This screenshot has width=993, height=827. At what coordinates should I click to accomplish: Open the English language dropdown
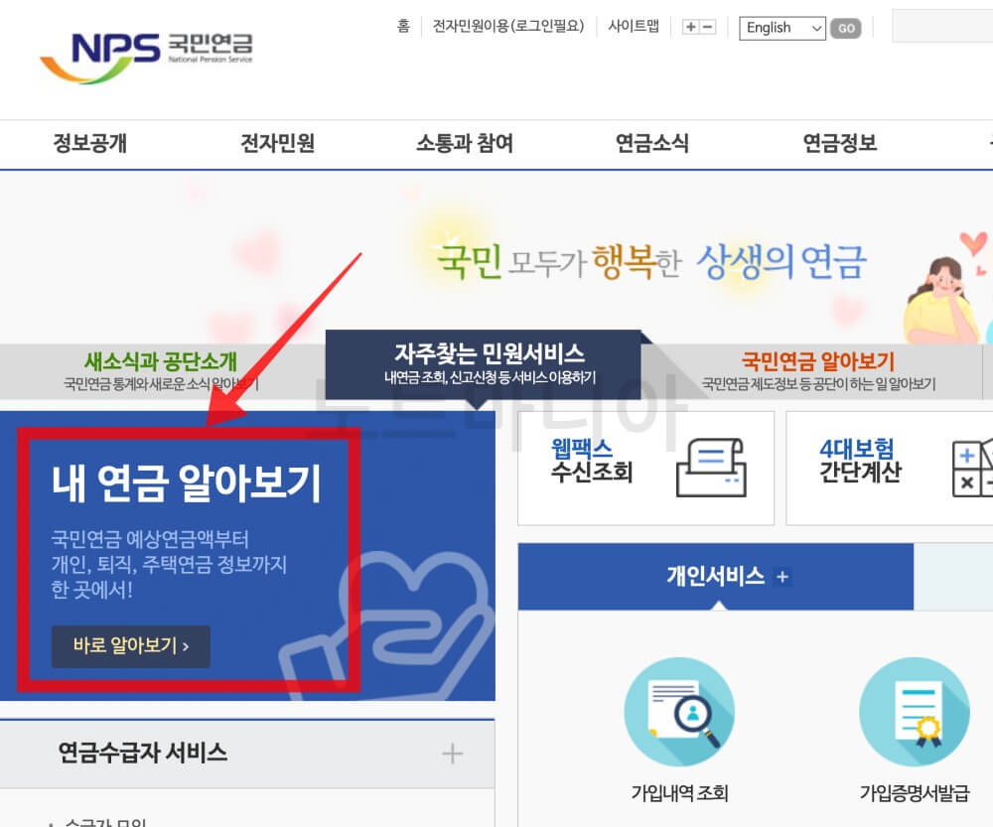[x=781, y=28]
